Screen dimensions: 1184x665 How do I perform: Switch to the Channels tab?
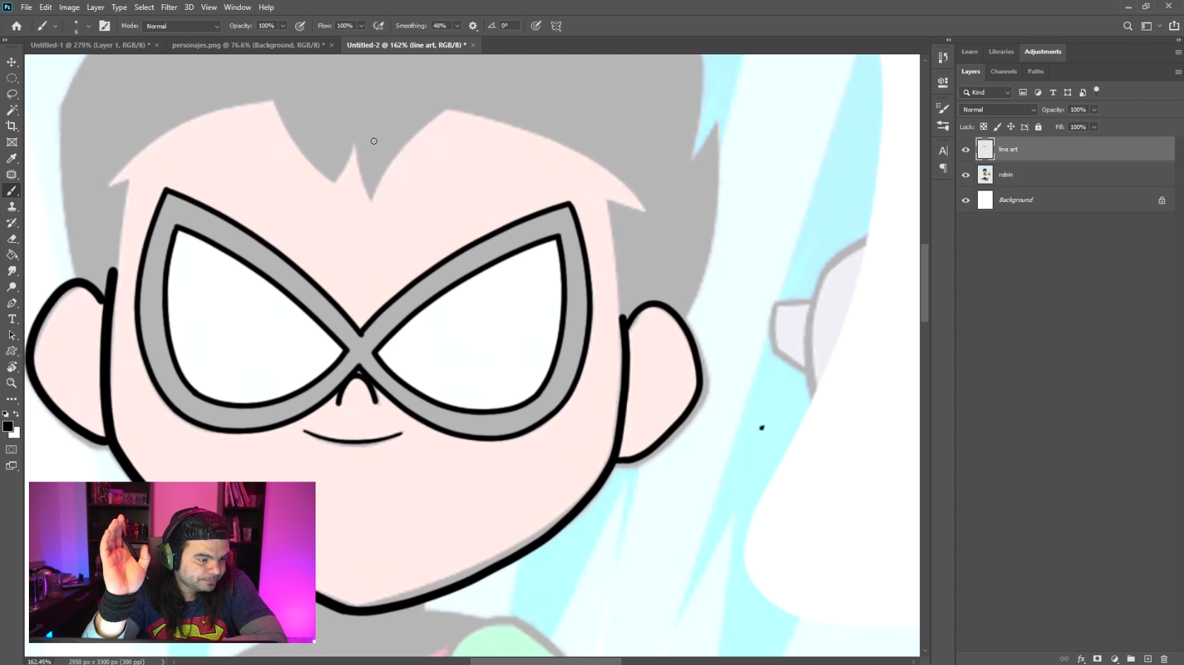1003,71
